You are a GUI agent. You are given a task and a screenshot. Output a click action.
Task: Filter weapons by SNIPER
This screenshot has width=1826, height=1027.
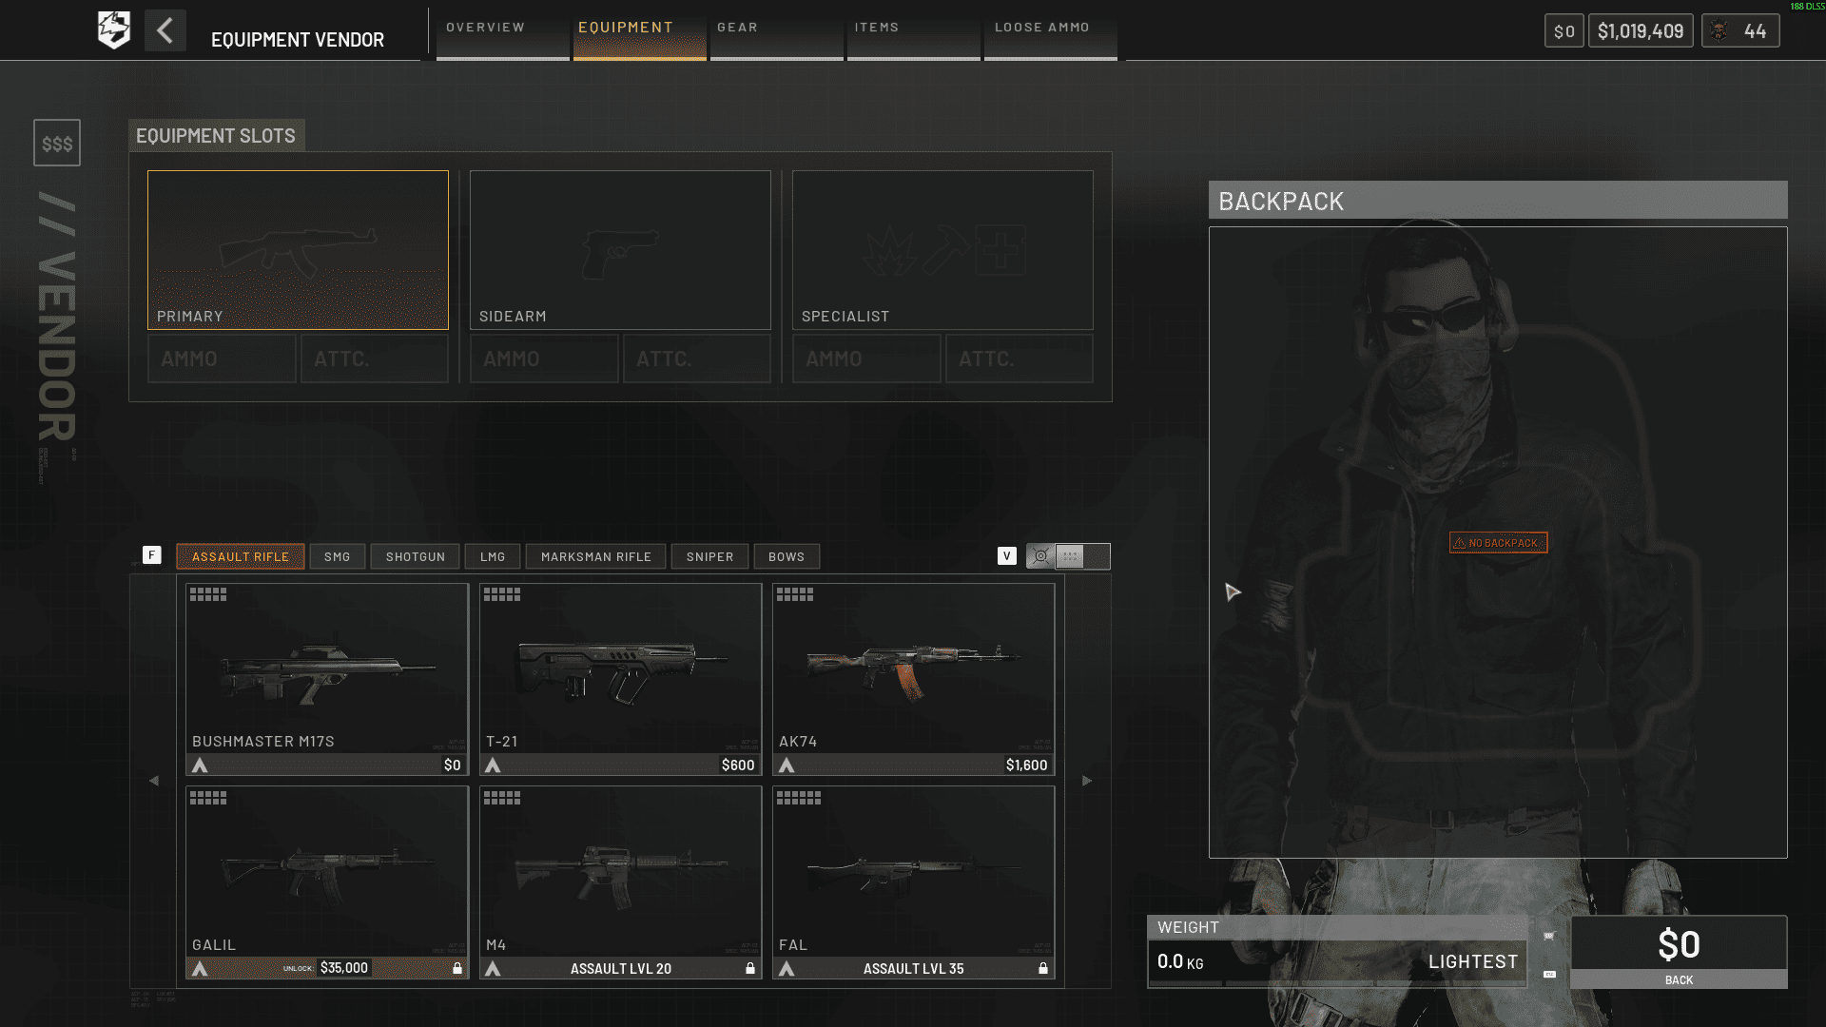click(710, 556)
